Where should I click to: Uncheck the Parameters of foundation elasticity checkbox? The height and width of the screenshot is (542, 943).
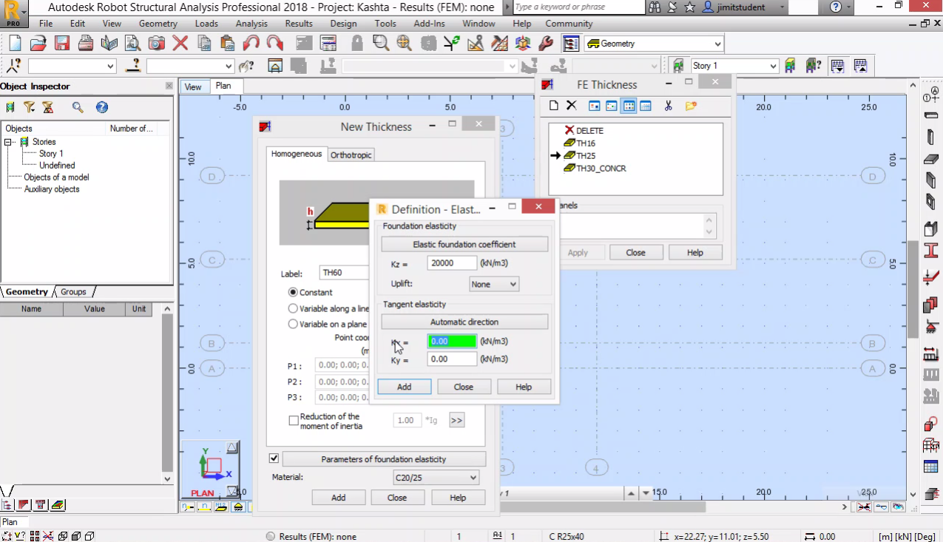pos(274,458)
